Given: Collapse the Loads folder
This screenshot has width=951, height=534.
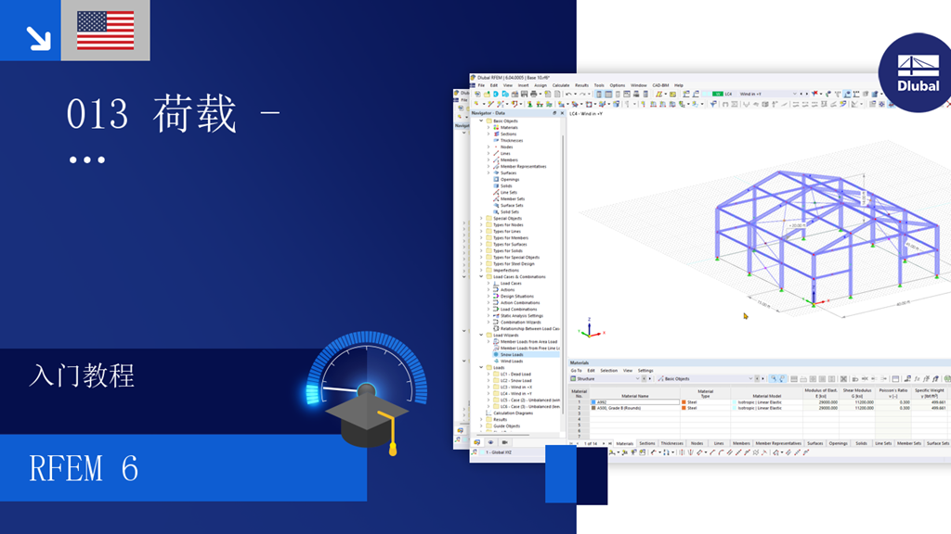Looking at the screenshot, I should pyautogui.click(x=482, y=367).
